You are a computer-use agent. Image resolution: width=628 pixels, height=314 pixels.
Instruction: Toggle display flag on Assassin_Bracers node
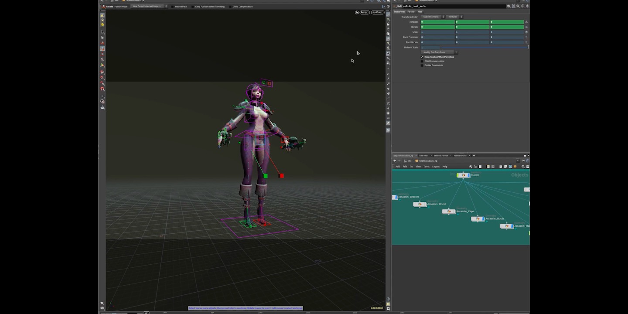pos(396,197)
